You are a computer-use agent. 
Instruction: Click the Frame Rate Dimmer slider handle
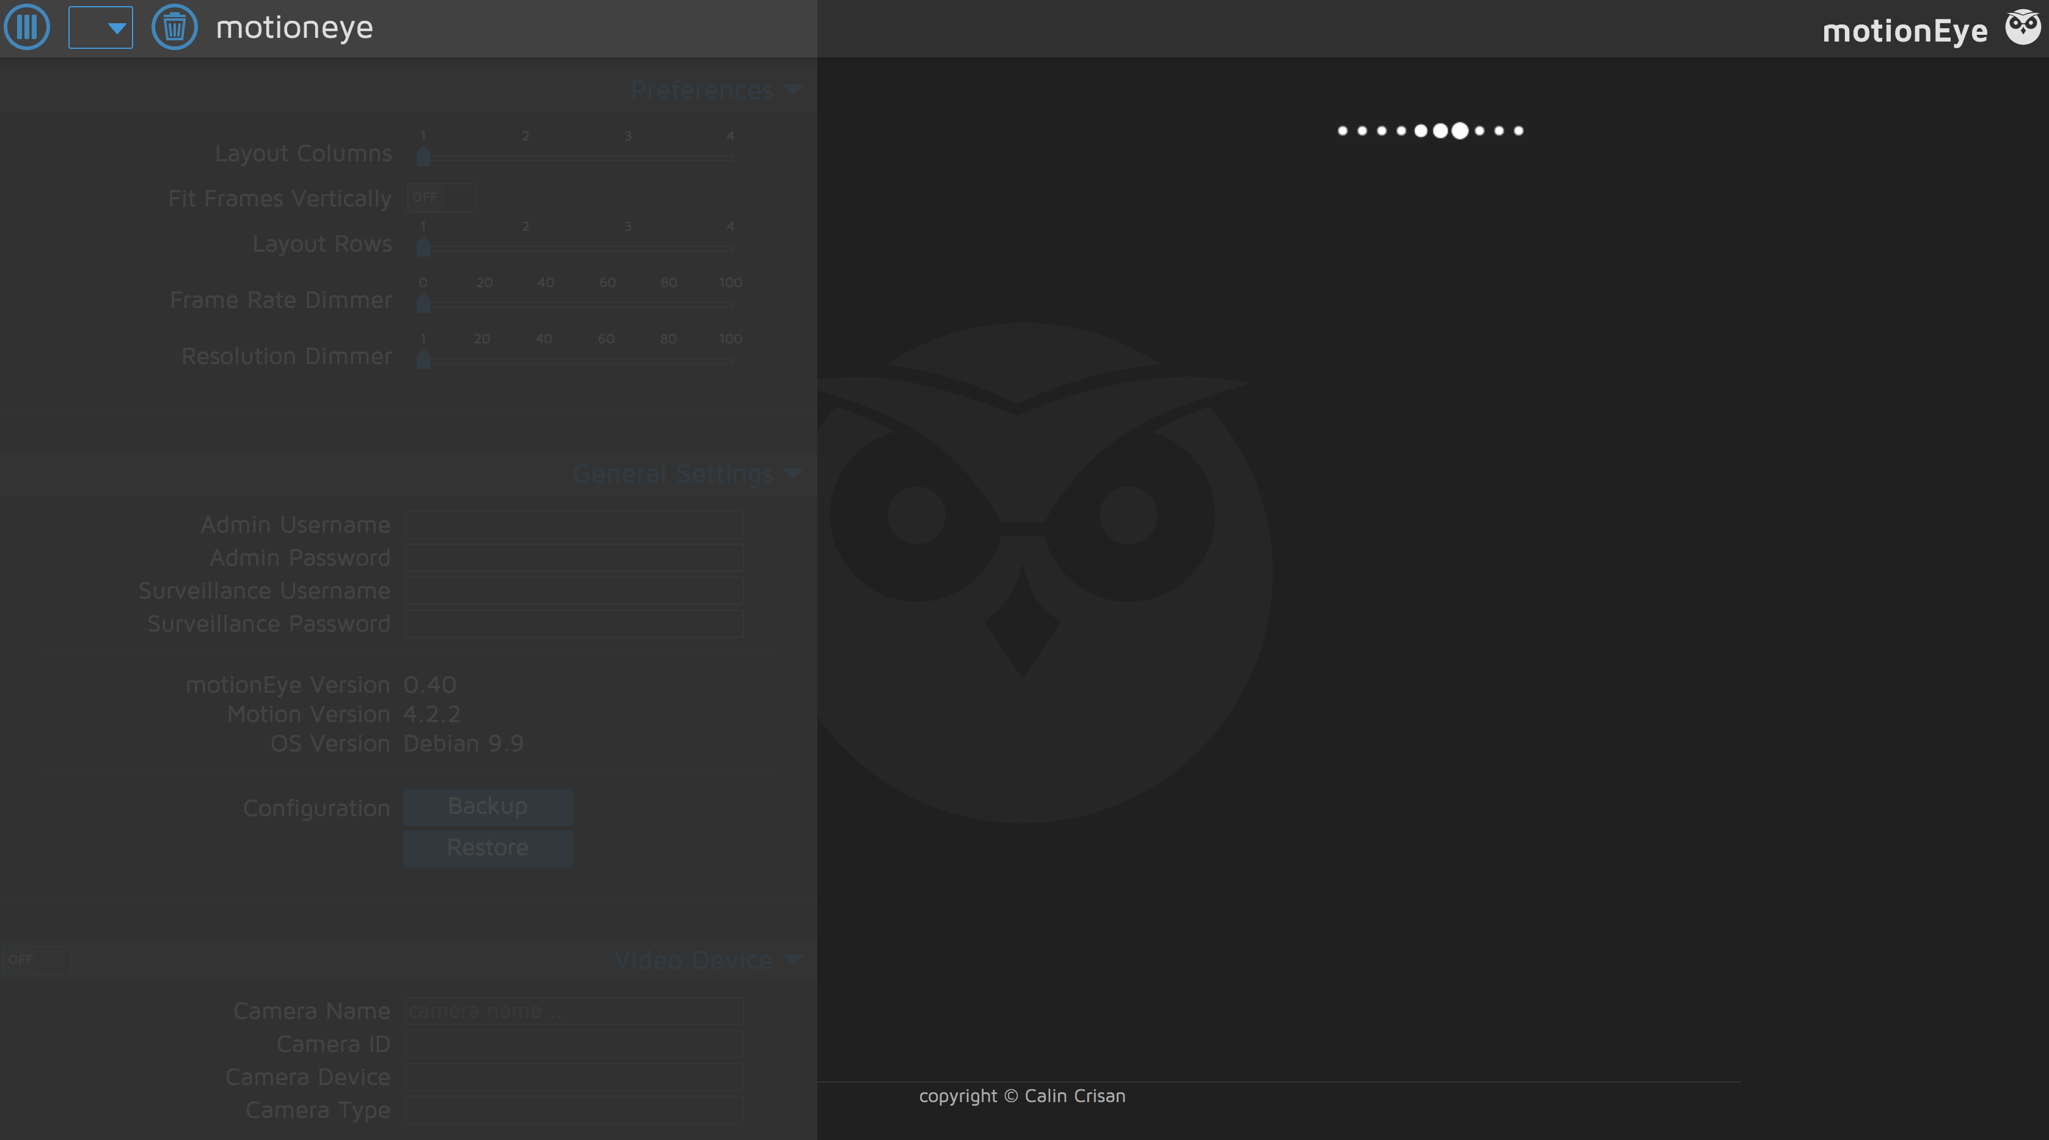[423, 302]
